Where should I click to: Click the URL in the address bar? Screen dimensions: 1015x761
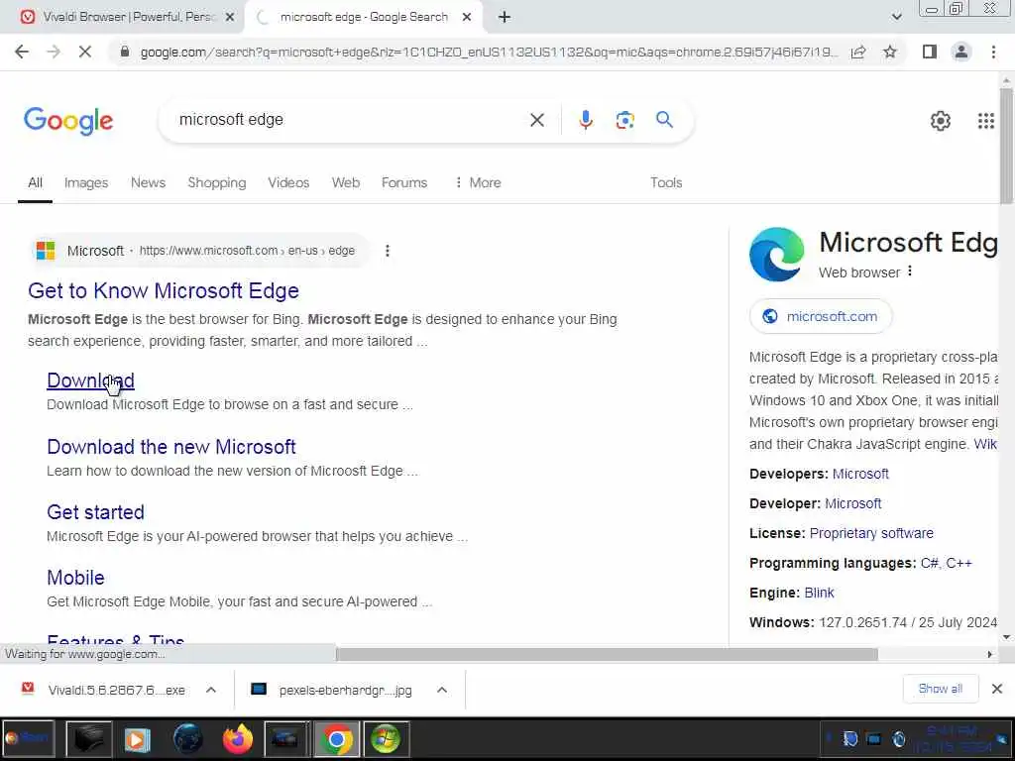click(x=489, y=52)
